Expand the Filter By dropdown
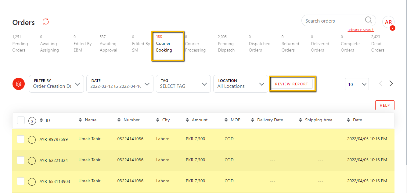This screenshot has width=407, height=193. click(x=56, y=84)
